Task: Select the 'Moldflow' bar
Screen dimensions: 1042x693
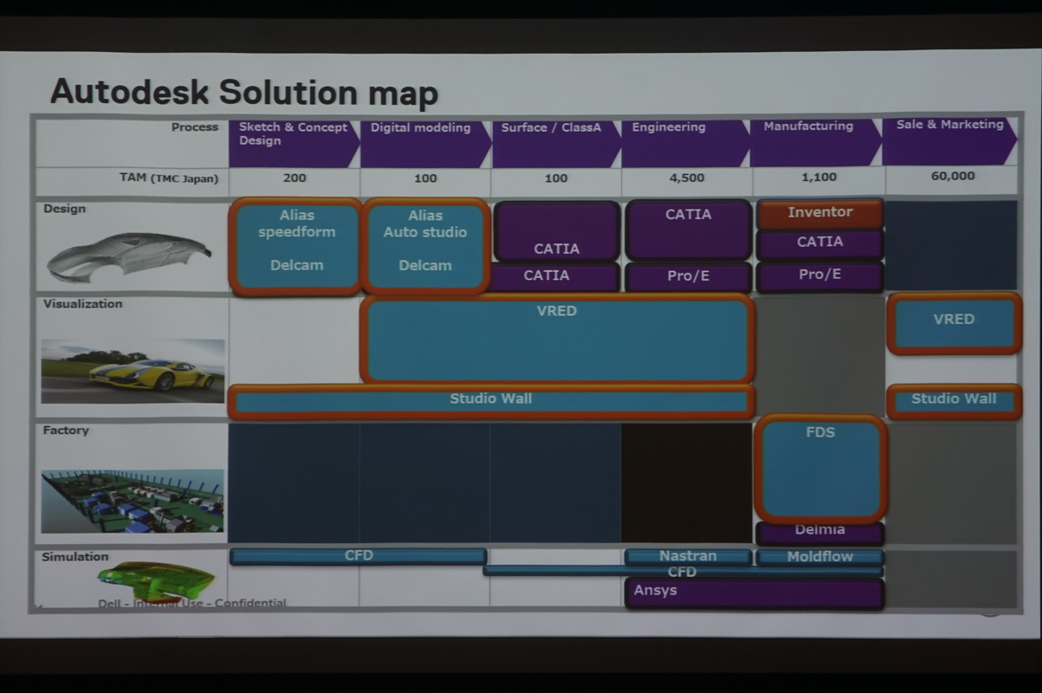Action: coord(819,556)
